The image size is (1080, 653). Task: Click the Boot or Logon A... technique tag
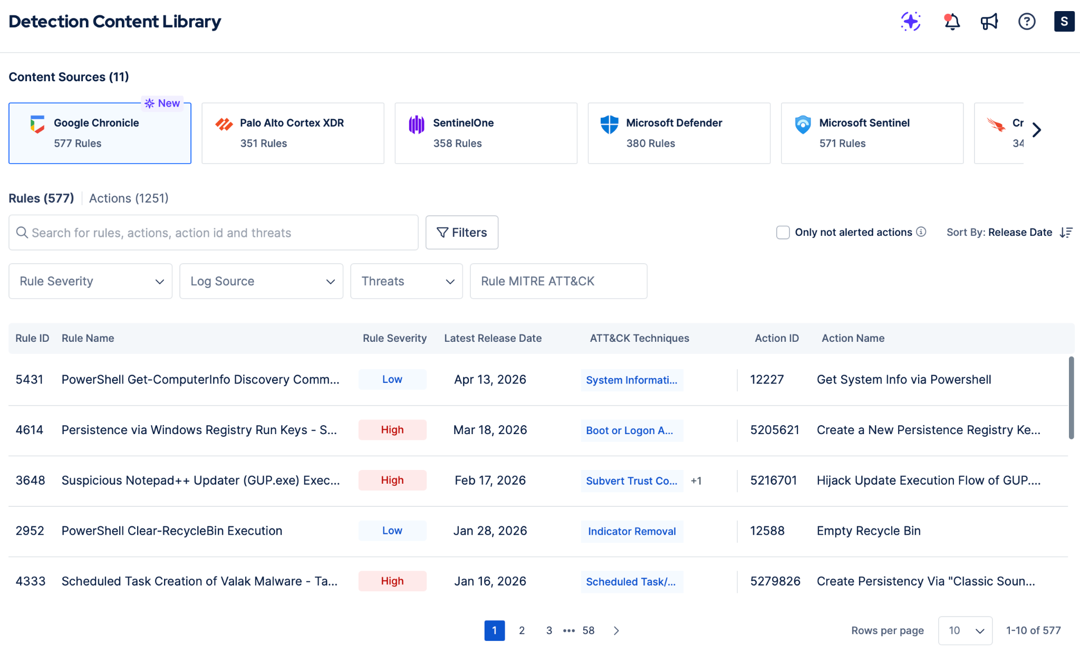632,430
